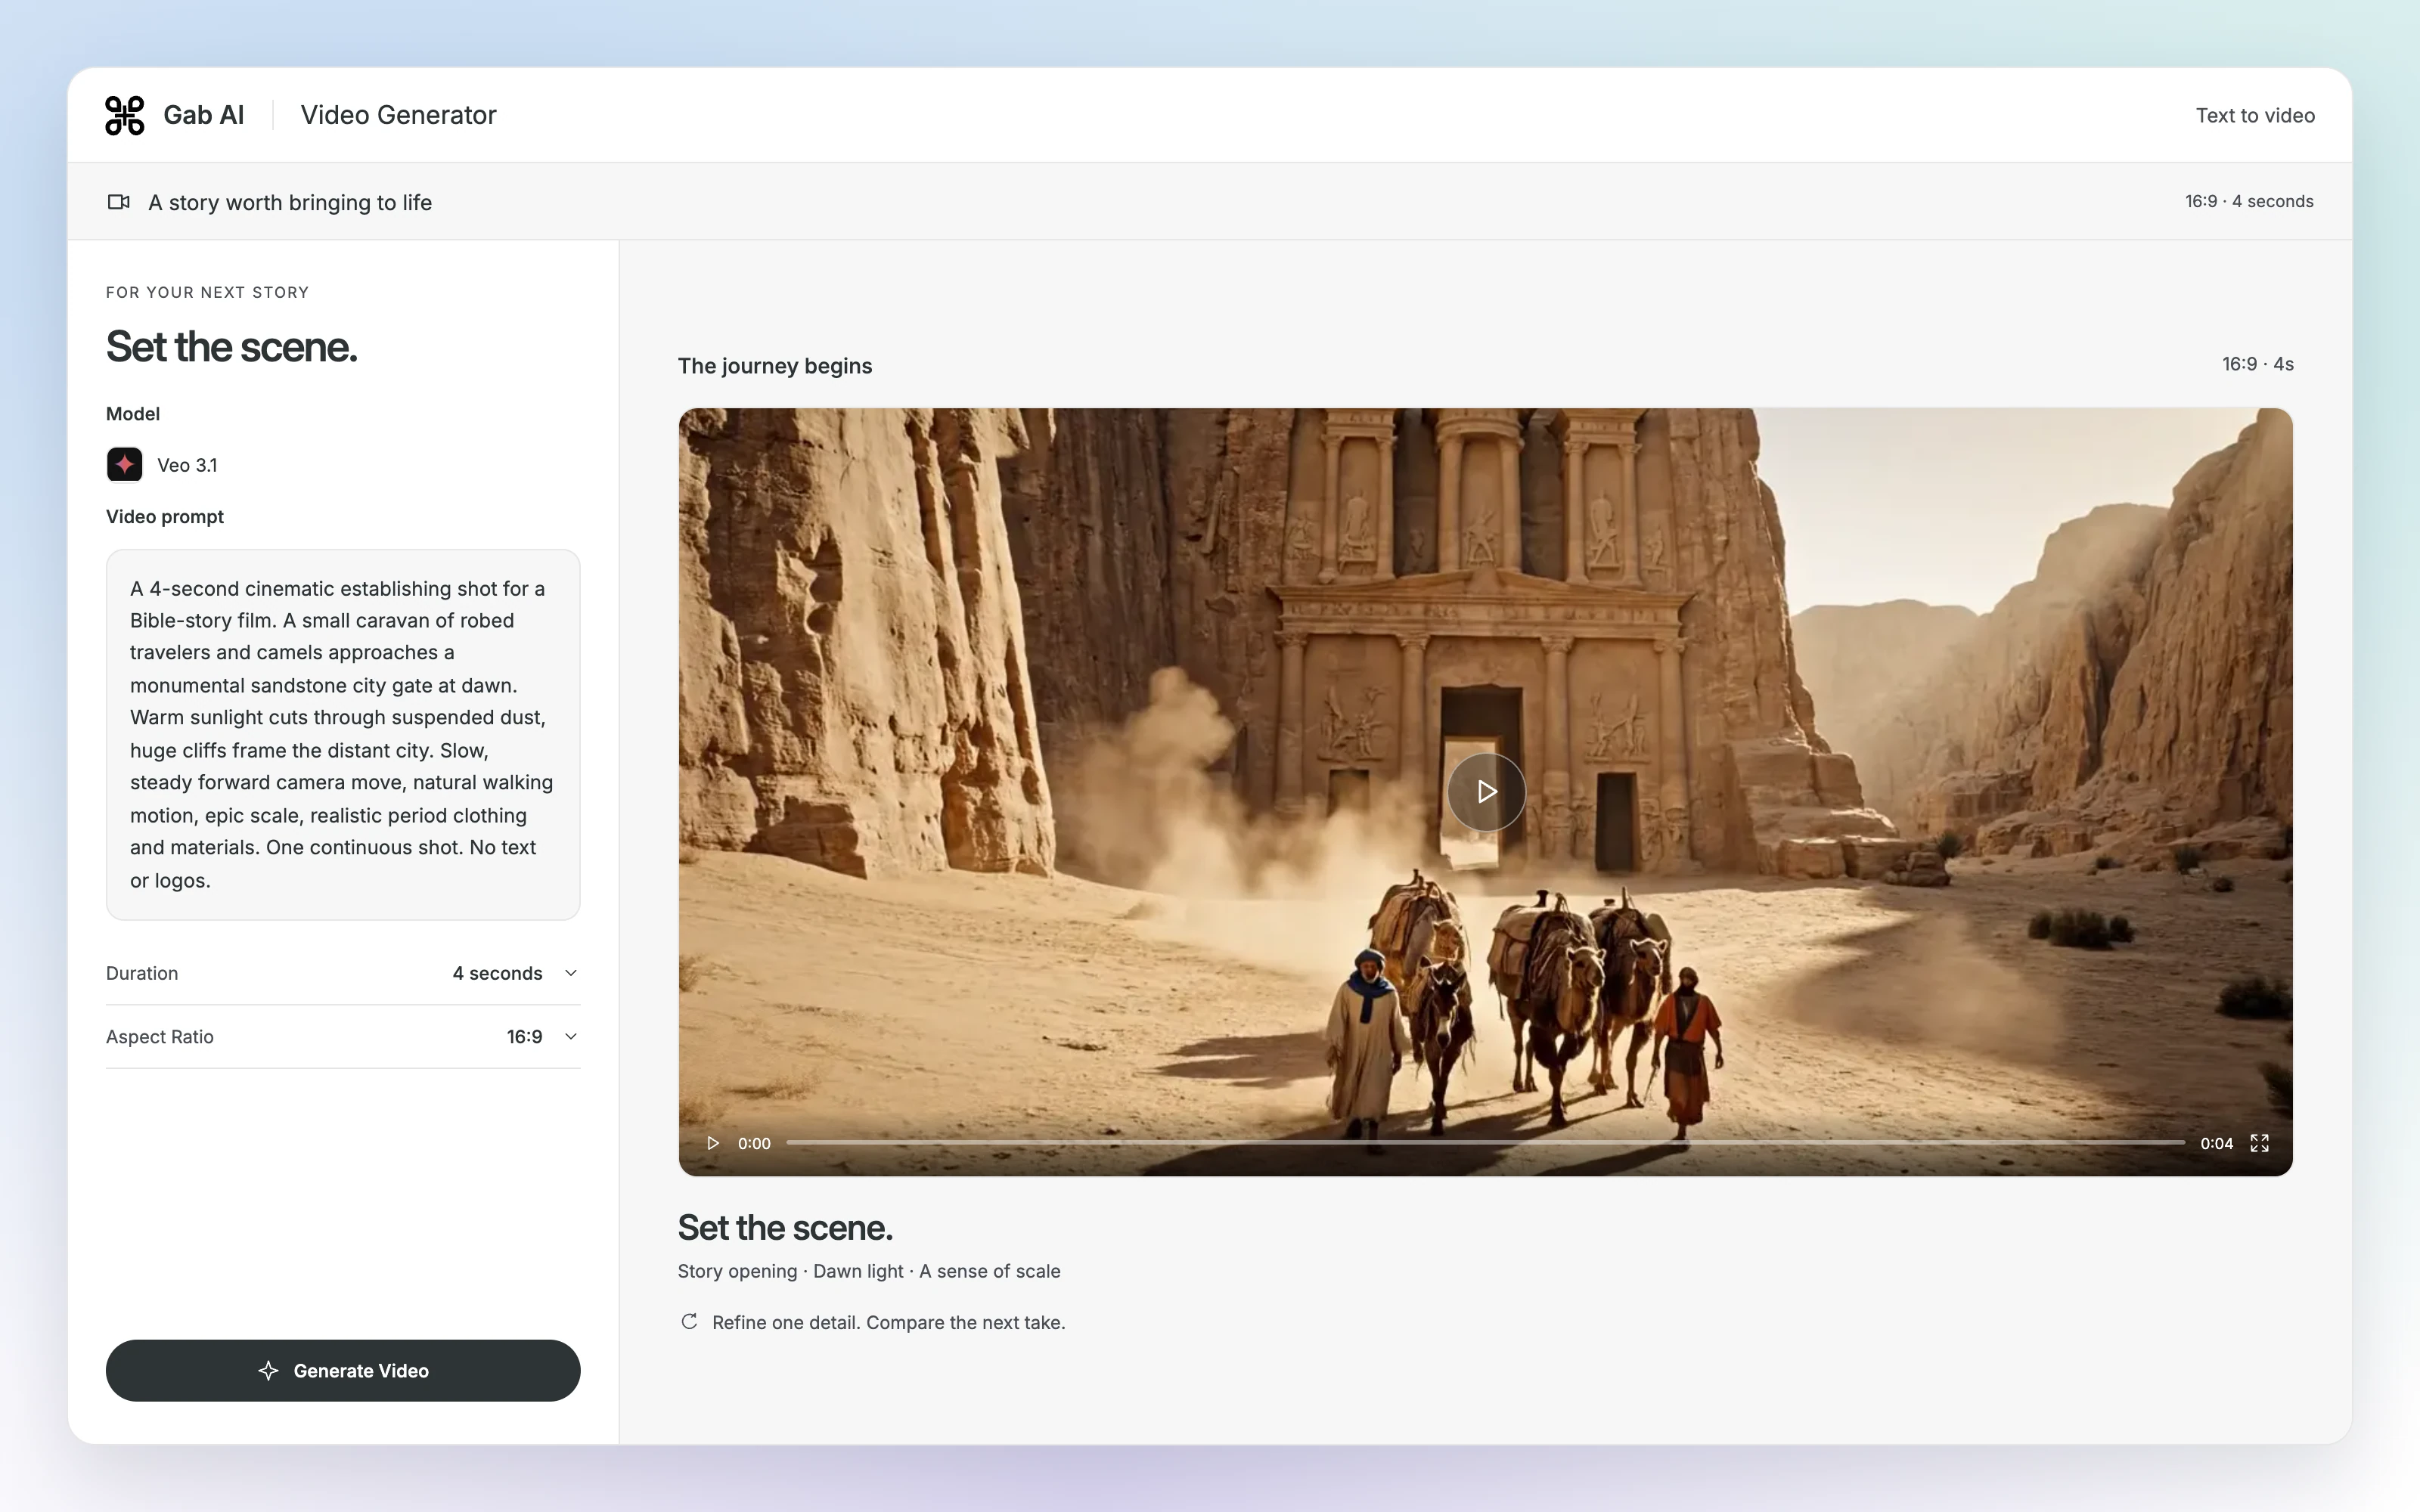Click the Gab AI logo icon
The width and height of the screenshot is (2420, 1512).
[125, 116]
